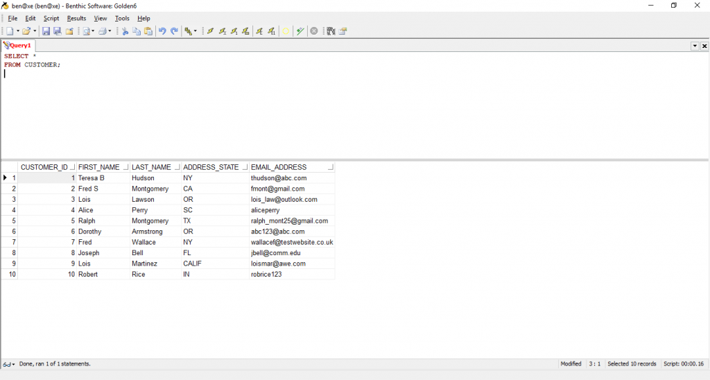The image size is (710, 380).
Task: Click the LAST_NAME column header
Action: point(151,167)
